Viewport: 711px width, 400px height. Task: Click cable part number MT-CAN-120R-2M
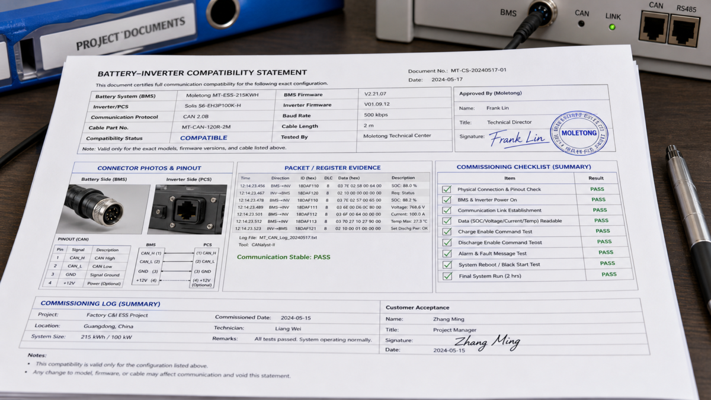(x=205, y=127)
